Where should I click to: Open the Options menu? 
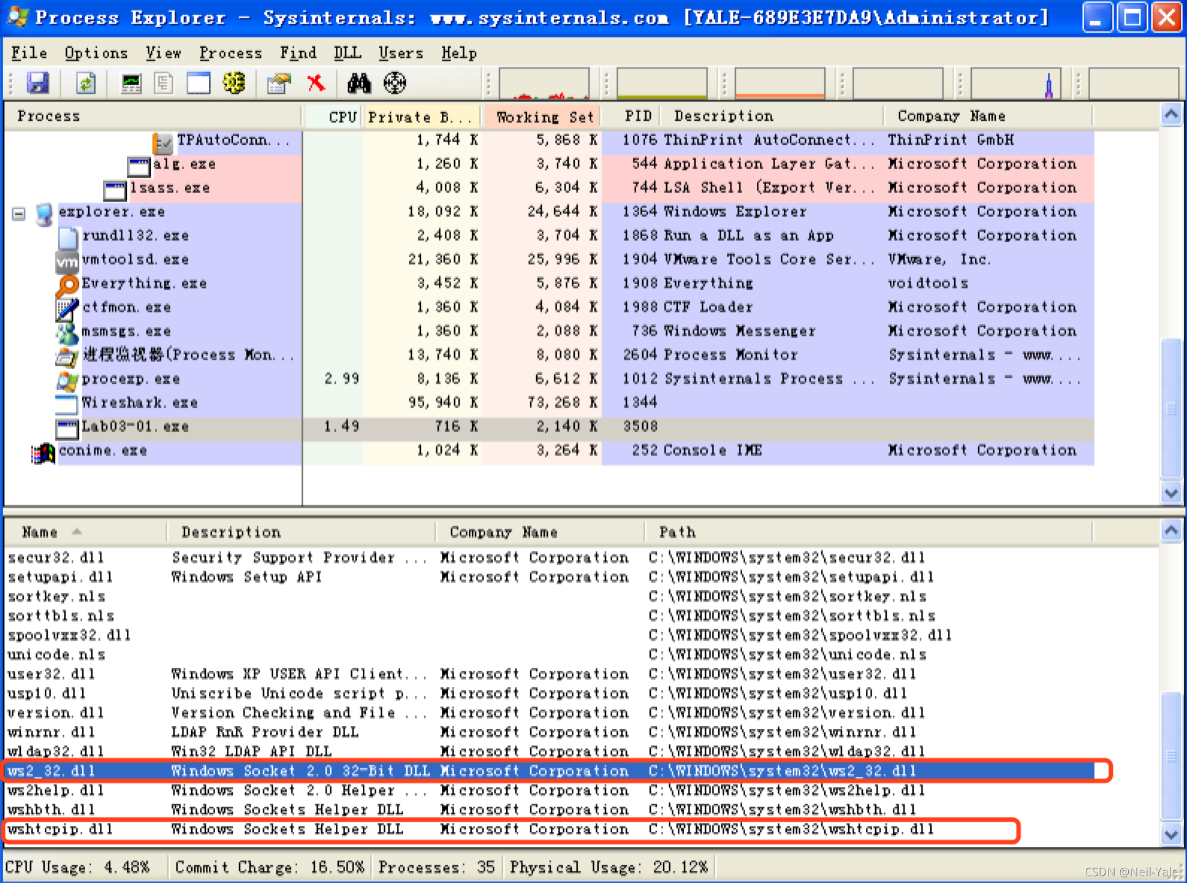tap(96, 53)
